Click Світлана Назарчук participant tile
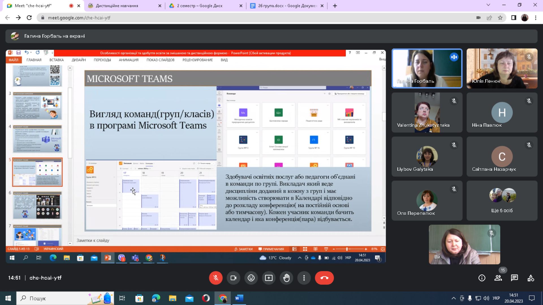This screenshot has width=543, height=305. [x=502, y=156]
